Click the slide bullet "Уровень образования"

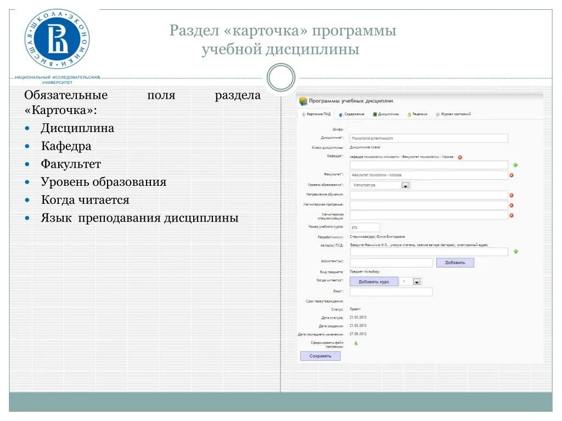(104, 182)
